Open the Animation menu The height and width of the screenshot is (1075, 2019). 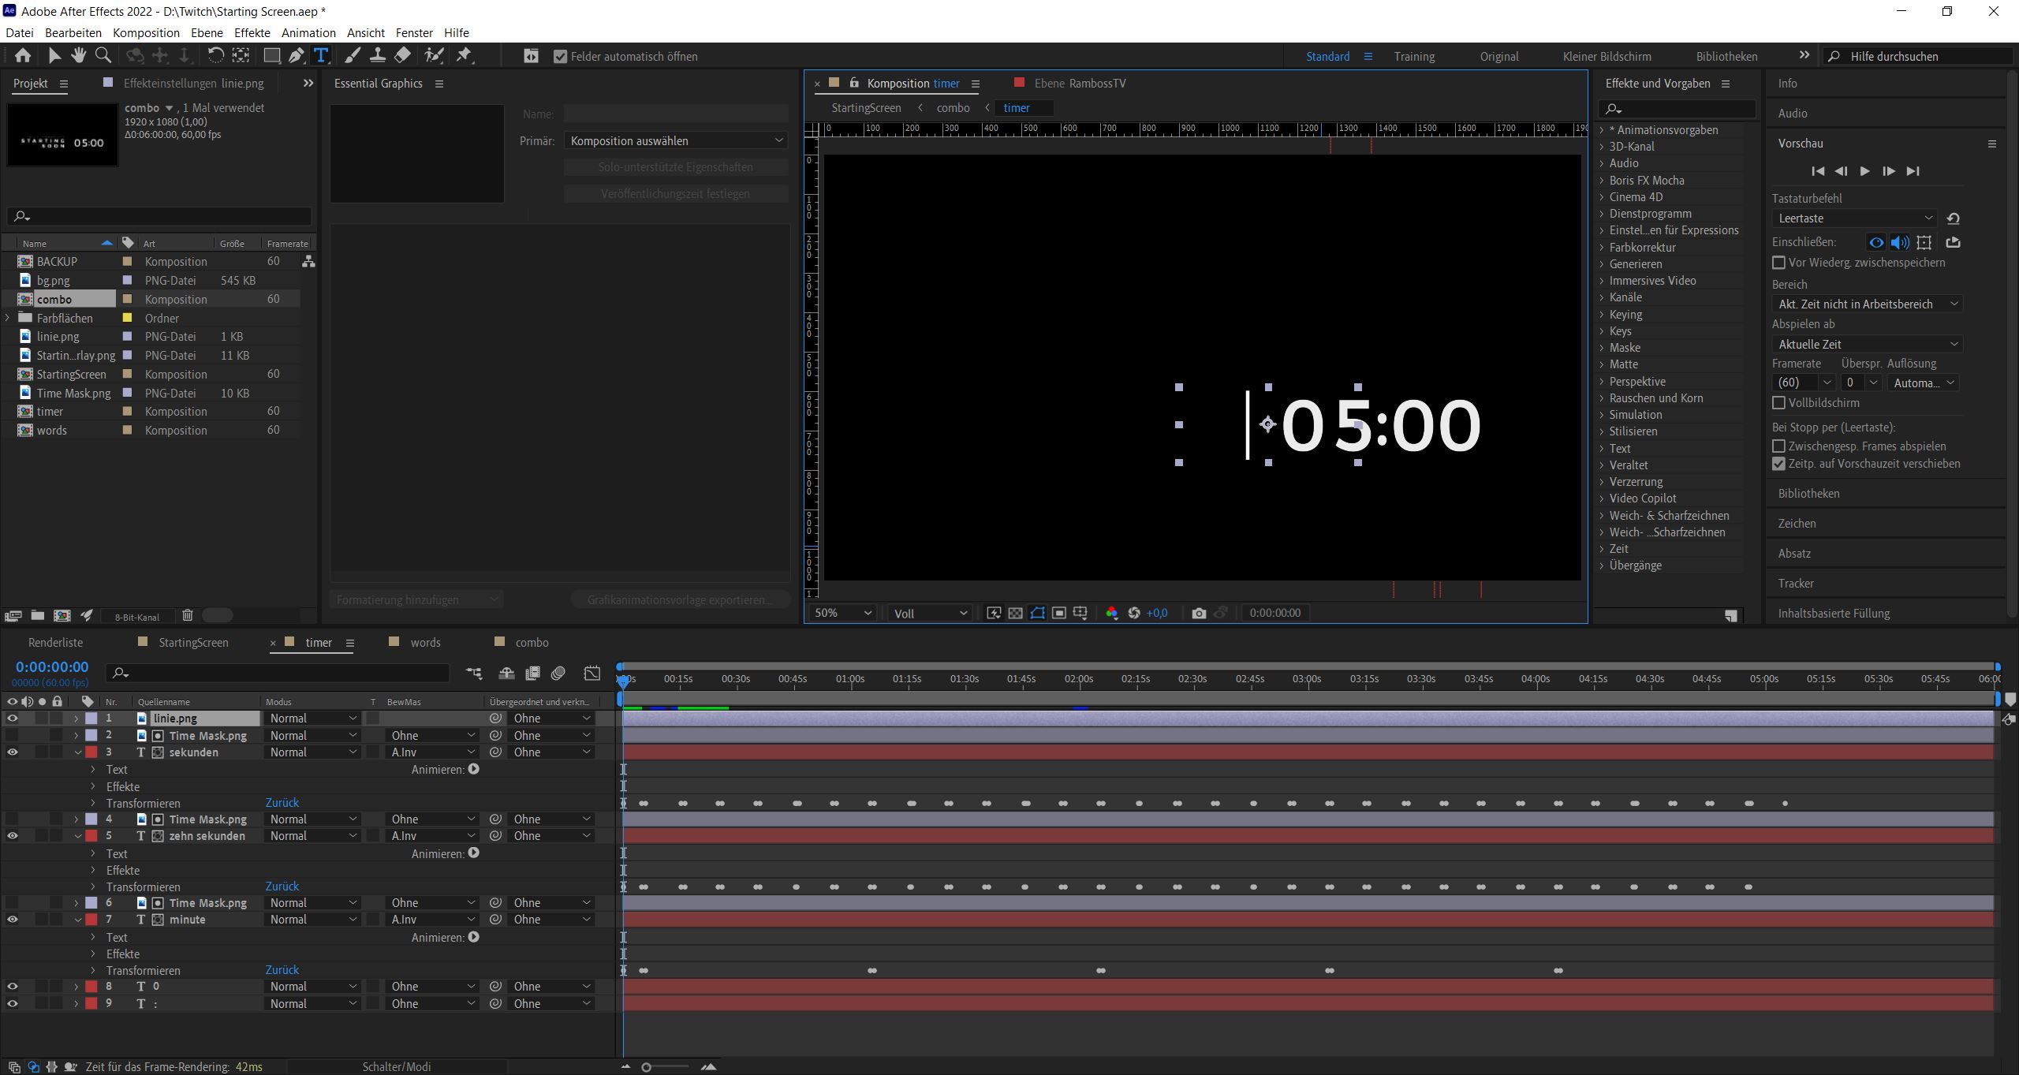point(308,32)
